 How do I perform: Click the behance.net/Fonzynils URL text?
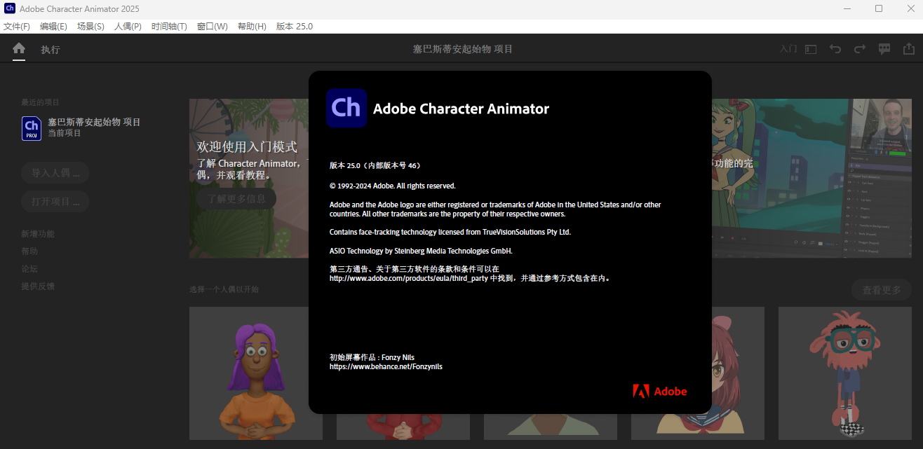pos(386,366)
